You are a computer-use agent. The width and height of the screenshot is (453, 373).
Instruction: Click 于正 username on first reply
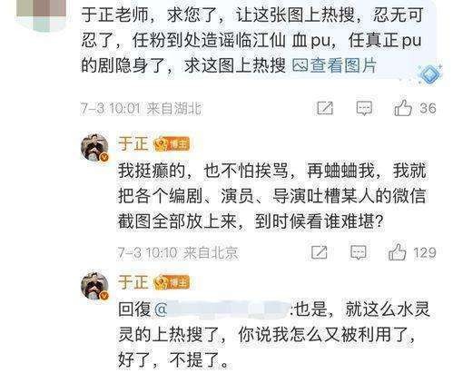[133, 143]
